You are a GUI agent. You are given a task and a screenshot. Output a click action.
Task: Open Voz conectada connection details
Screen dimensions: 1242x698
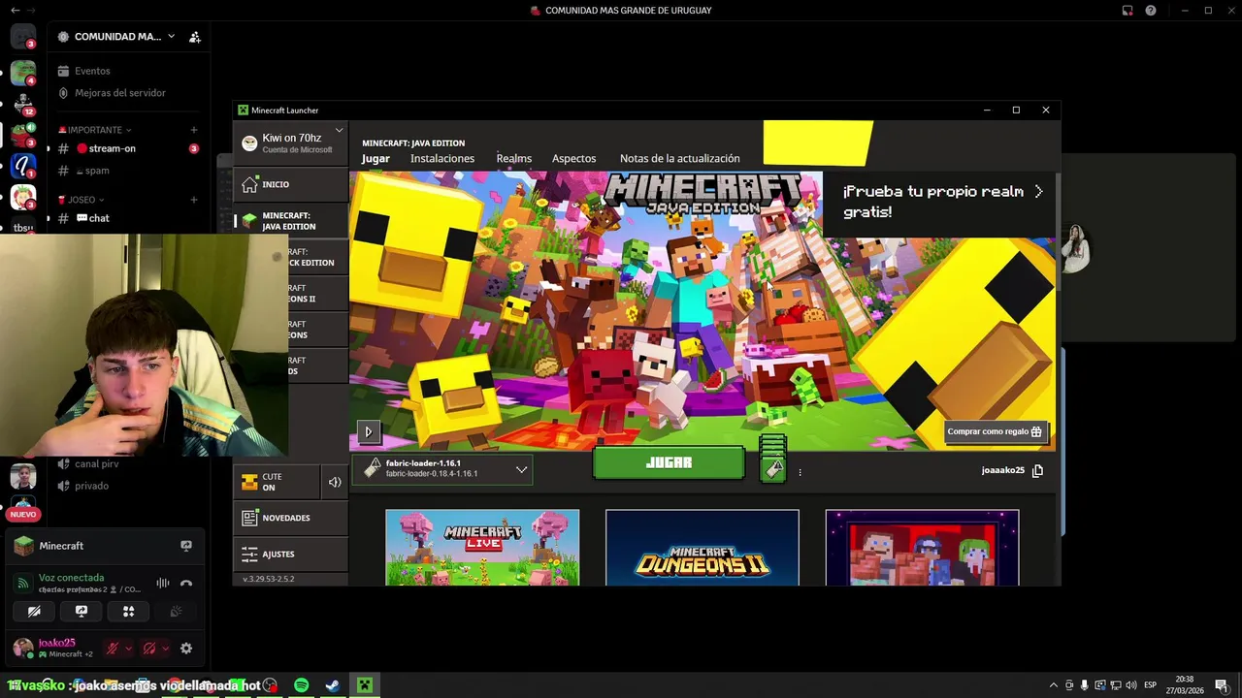(71, 578)
